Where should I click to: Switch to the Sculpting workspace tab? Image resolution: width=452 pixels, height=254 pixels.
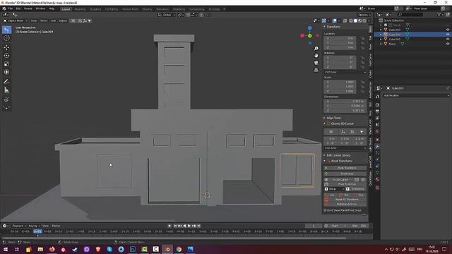pyautogui.click(x=95, y=9)
